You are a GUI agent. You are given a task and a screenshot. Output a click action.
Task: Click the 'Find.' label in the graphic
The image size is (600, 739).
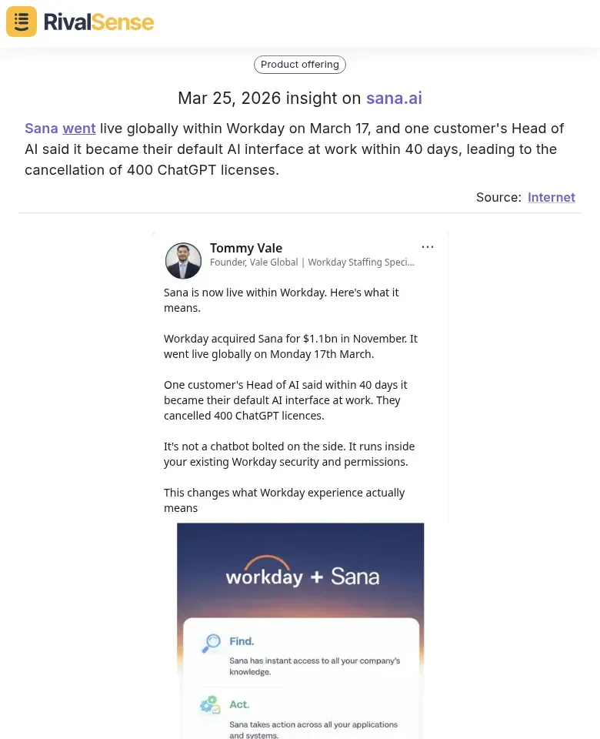[242, 640]
